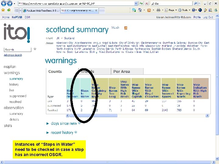Open suppressed warnings in the sidebar

pos(18,96)
